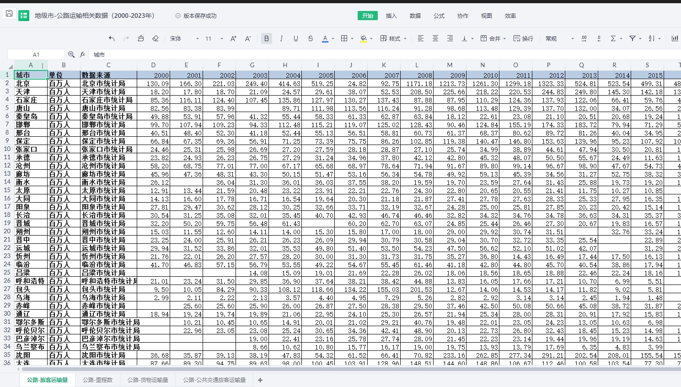
Task: Select the format painter icon
Action: 141,38
